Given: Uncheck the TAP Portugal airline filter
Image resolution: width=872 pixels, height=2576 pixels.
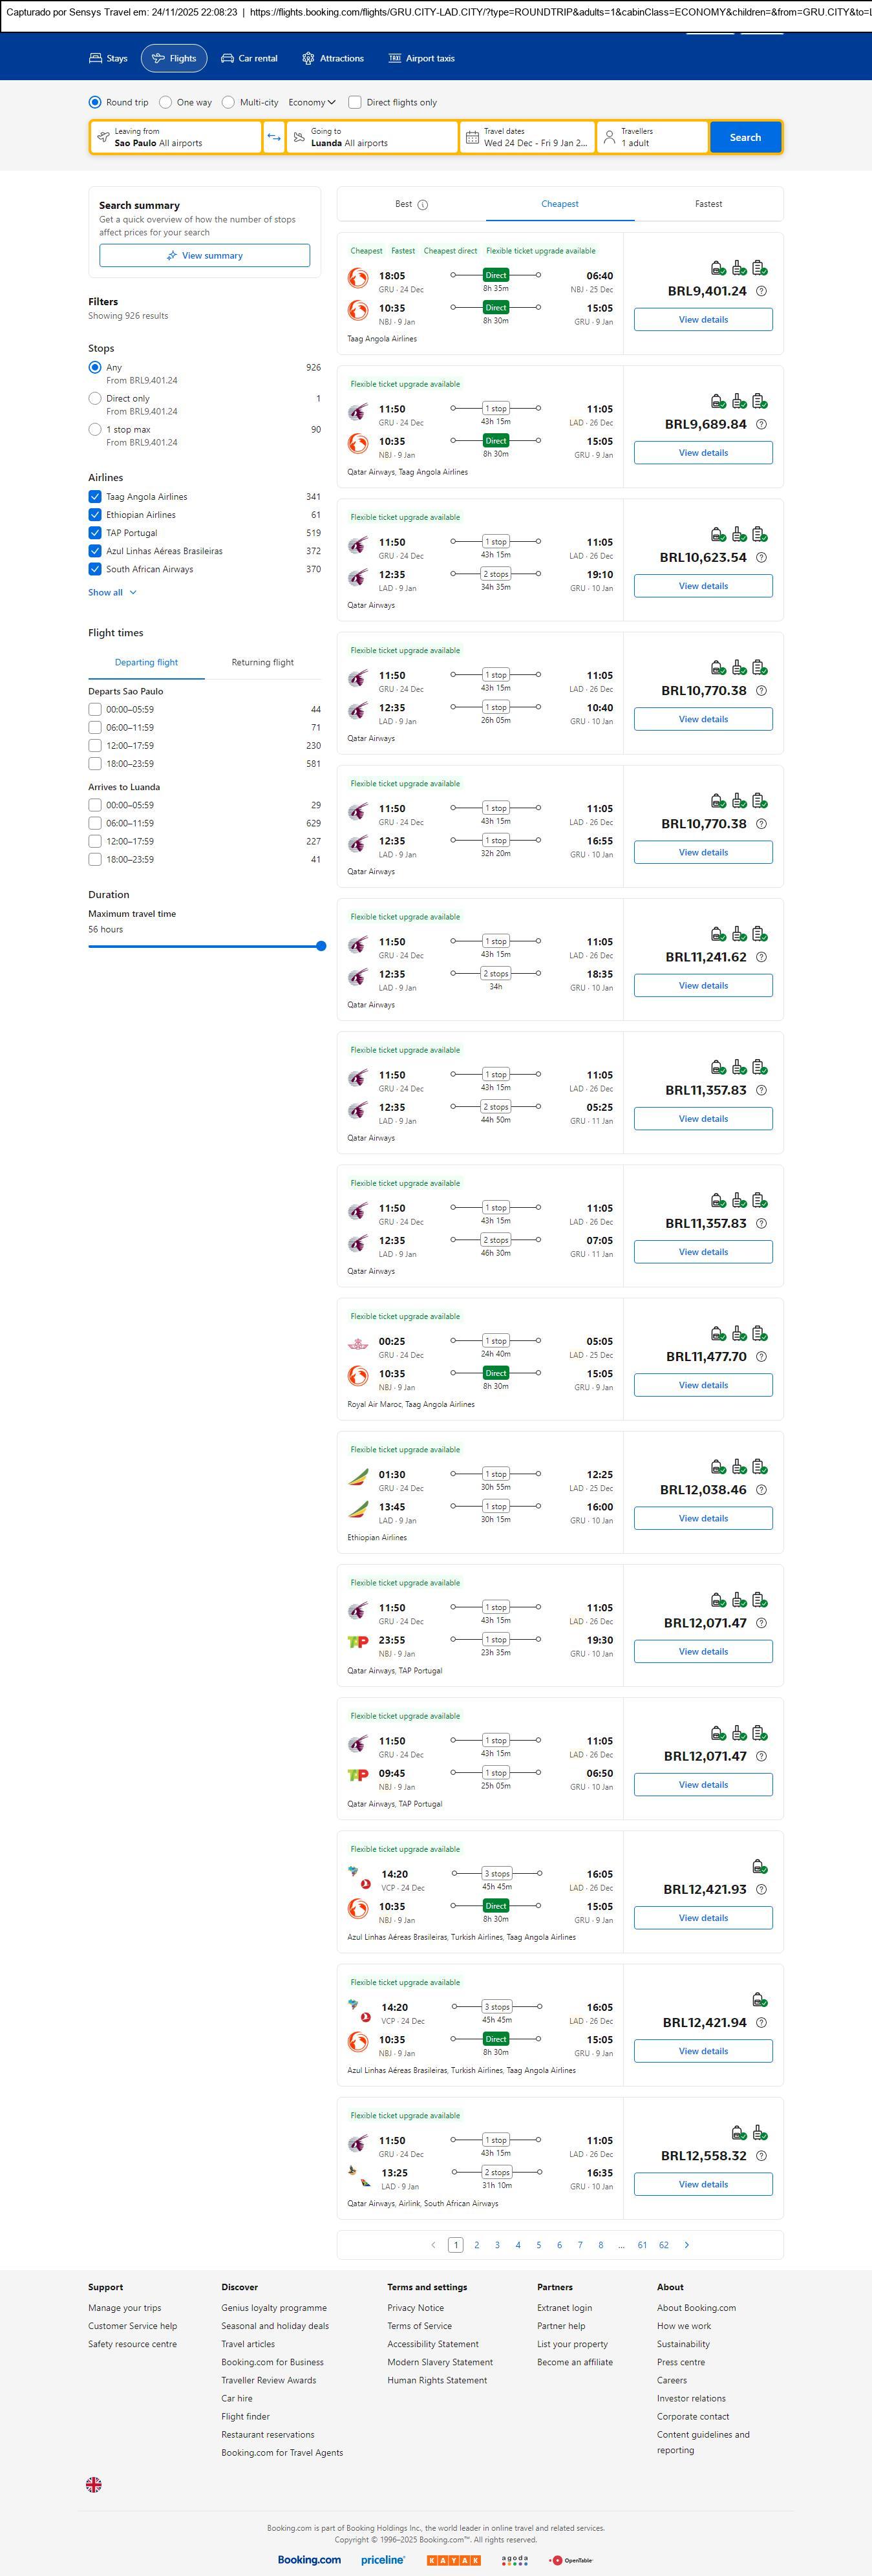Looking at the screenshot, I should pos(95,533).
